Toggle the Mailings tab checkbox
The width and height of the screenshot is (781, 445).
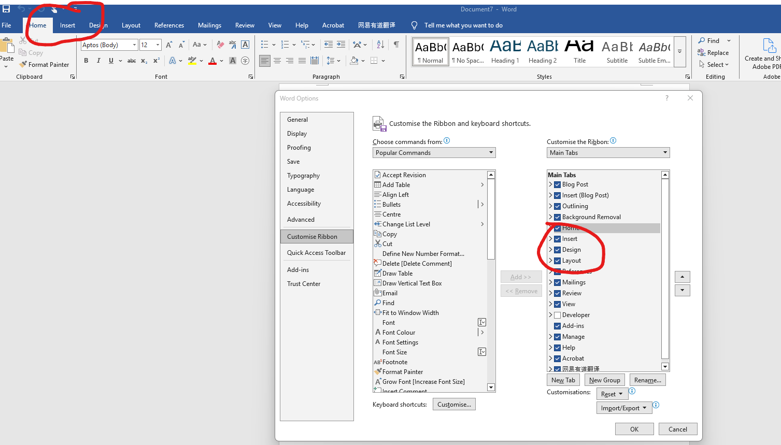tap(557, 282)
